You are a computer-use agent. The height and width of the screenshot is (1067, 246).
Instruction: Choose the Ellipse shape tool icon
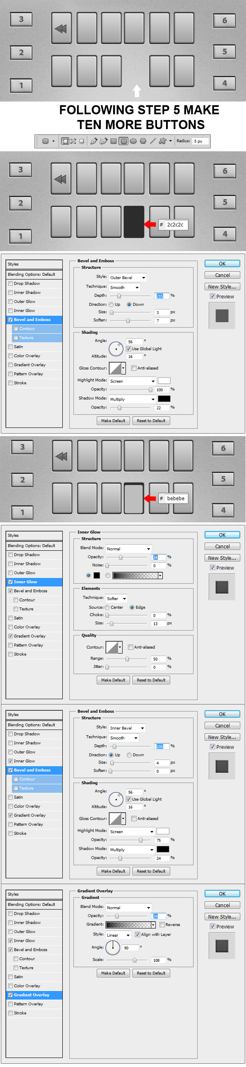133,141
